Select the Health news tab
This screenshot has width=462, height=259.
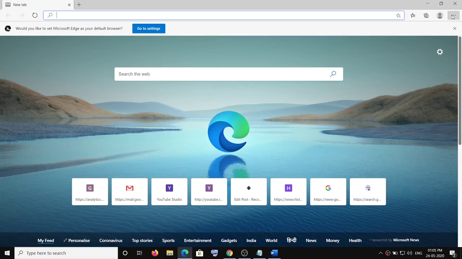(x=355, y=240)
